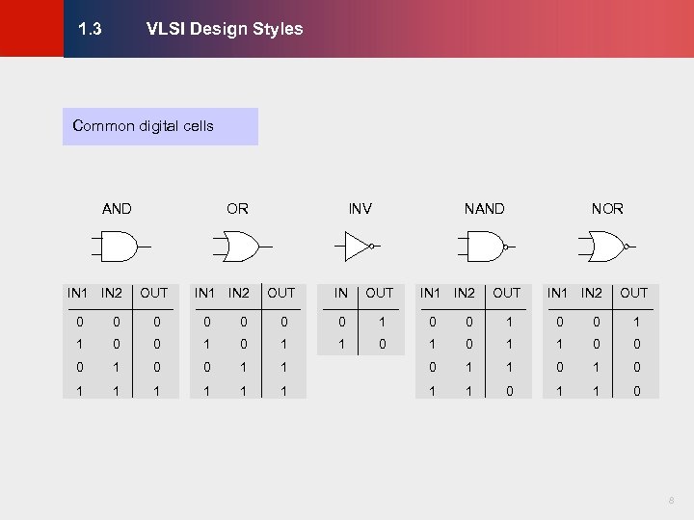Select the 'INV' label above the inverter
The height and width of the screenshot is (520, 694).
(360, 209)
